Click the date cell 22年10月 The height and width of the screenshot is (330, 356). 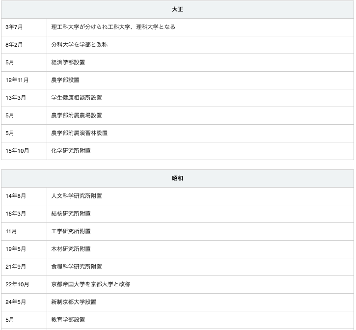[24, 285]
